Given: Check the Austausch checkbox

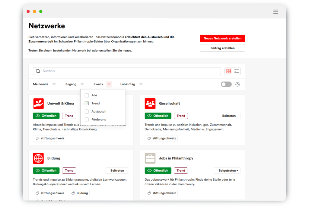Looking at the screenshot, I should tap(87, 111).
